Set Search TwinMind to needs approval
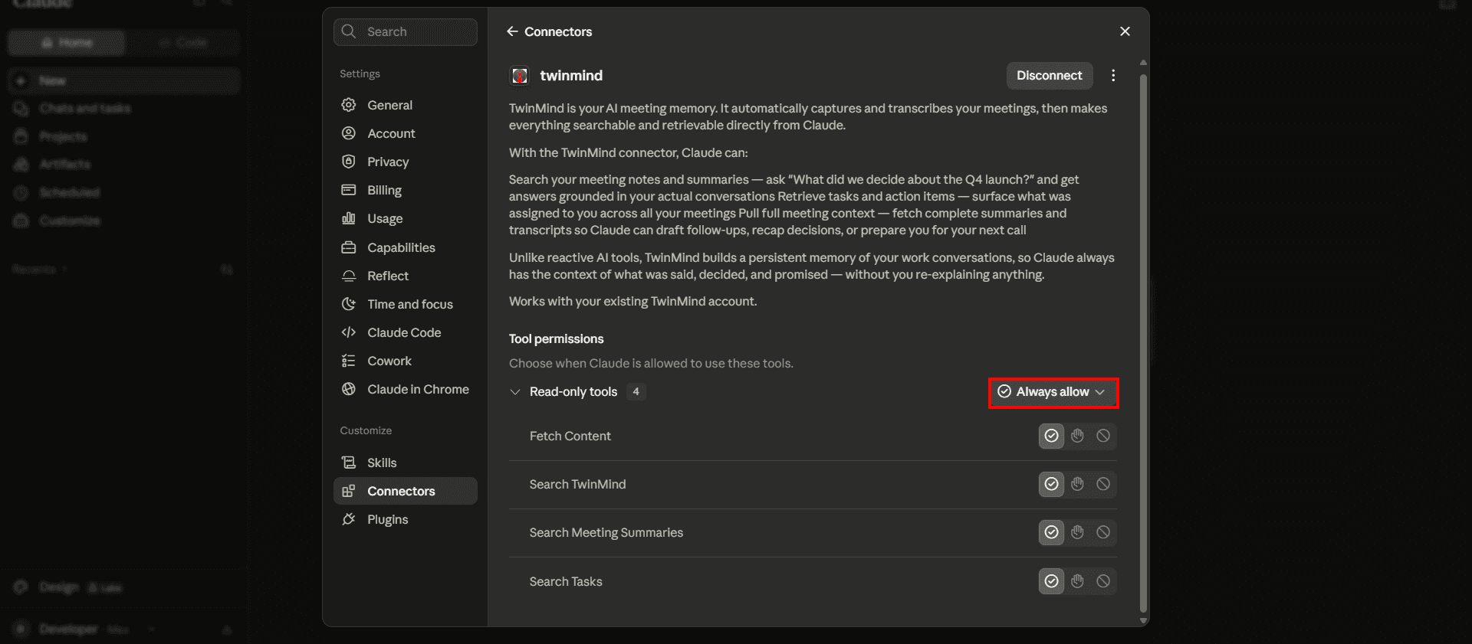The image size is (1472, 644). 1078,484
